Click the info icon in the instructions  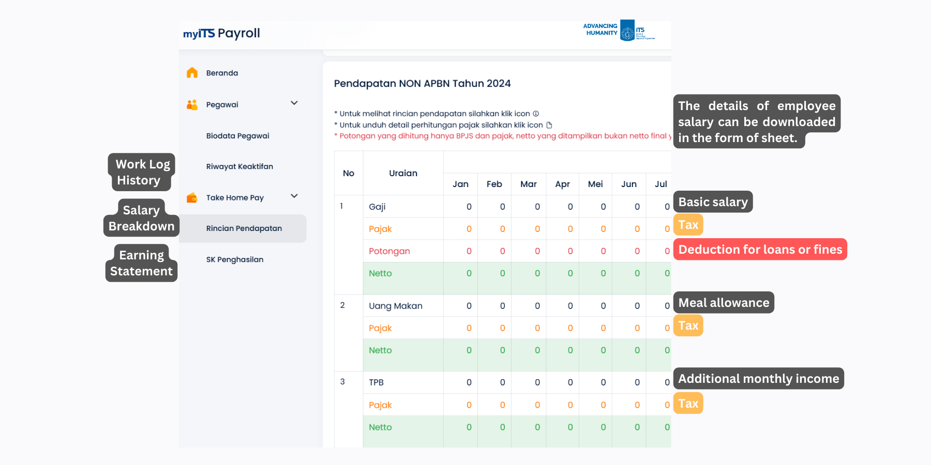536,114
